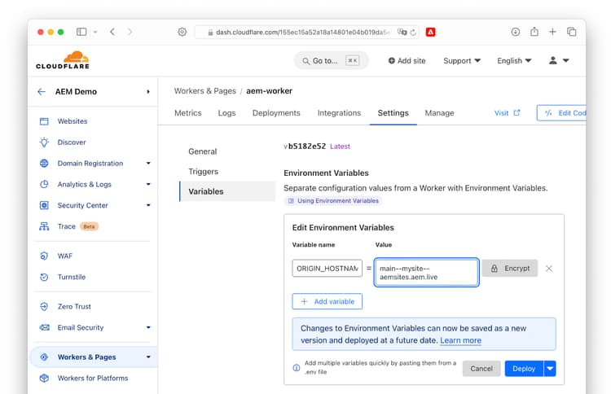Expand the Deploy button dropdown arrow
Viewport: 611px width, 394px height.
pos(551,369)
